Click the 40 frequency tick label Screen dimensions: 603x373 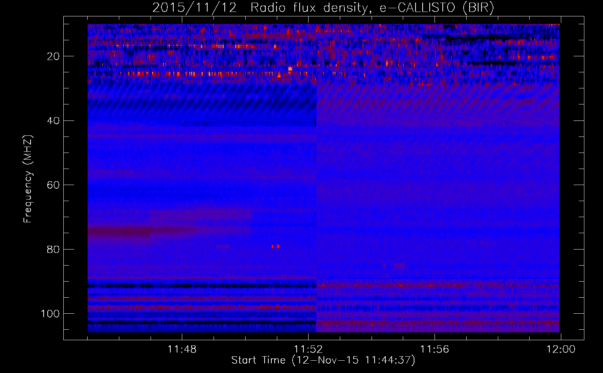[54, 121]
